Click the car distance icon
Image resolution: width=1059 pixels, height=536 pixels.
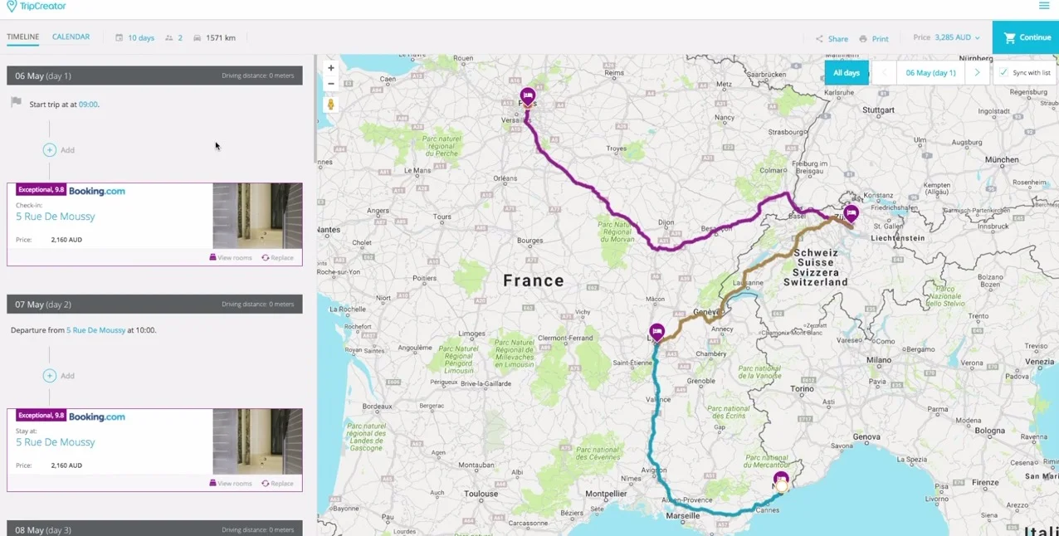[198, 38]
